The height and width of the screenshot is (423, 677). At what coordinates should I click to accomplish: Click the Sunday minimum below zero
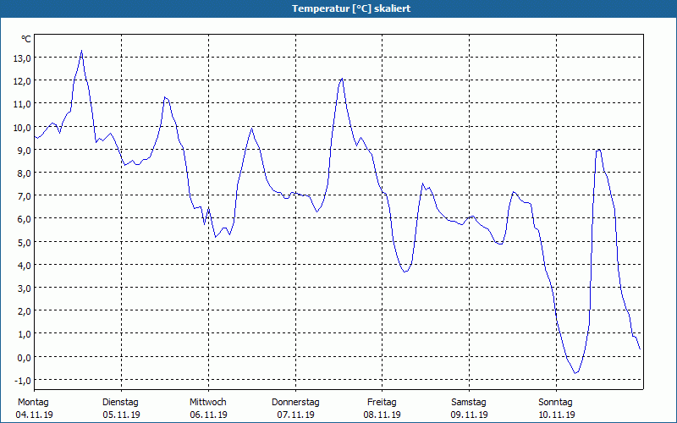click(x=575, y=373)
